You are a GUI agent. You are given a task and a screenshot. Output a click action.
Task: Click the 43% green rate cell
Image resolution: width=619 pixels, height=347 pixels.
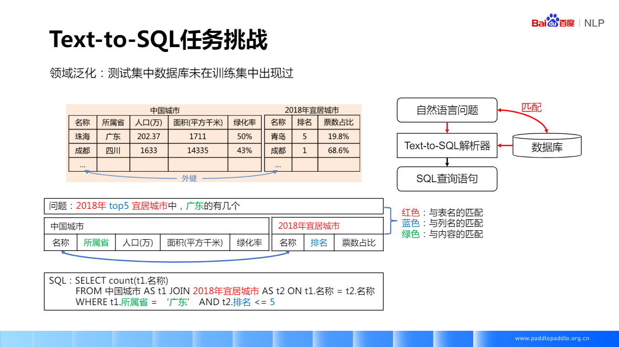click(244, 150)
